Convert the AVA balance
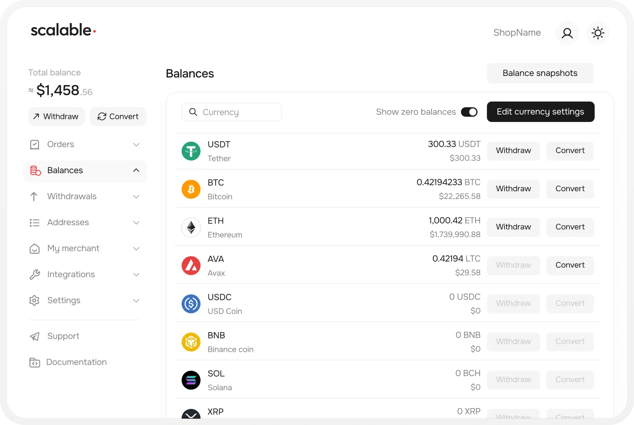 coord(570,265)
